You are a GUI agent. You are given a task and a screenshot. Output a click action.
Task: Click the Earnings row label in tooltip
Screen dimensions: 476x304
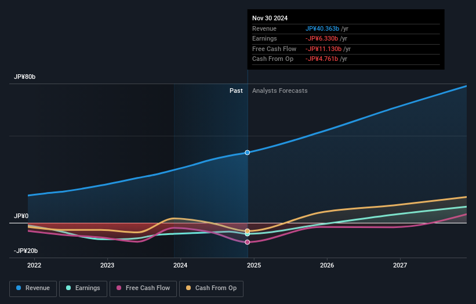(x=264, y=38)
